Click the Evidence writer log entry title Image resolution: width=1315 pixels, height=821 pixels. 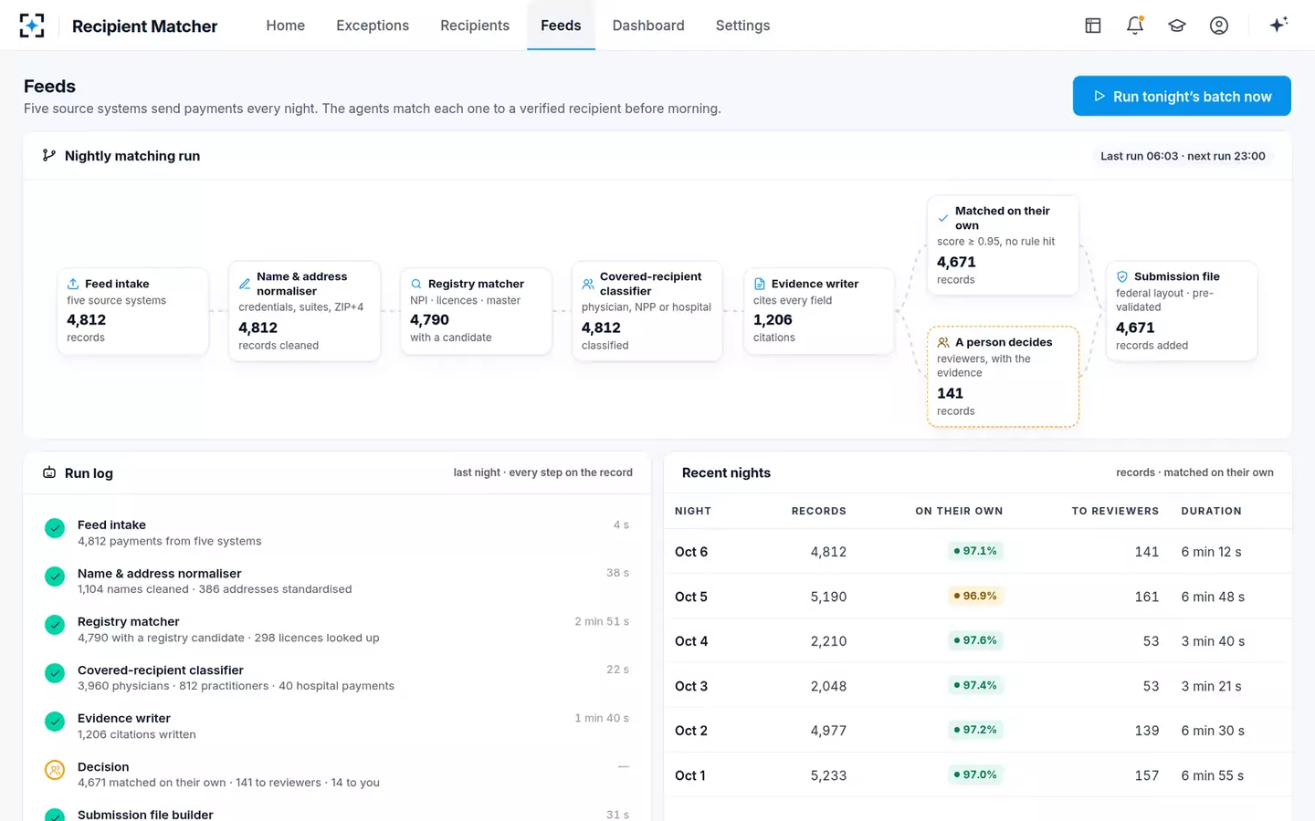[x=124, y=719]
